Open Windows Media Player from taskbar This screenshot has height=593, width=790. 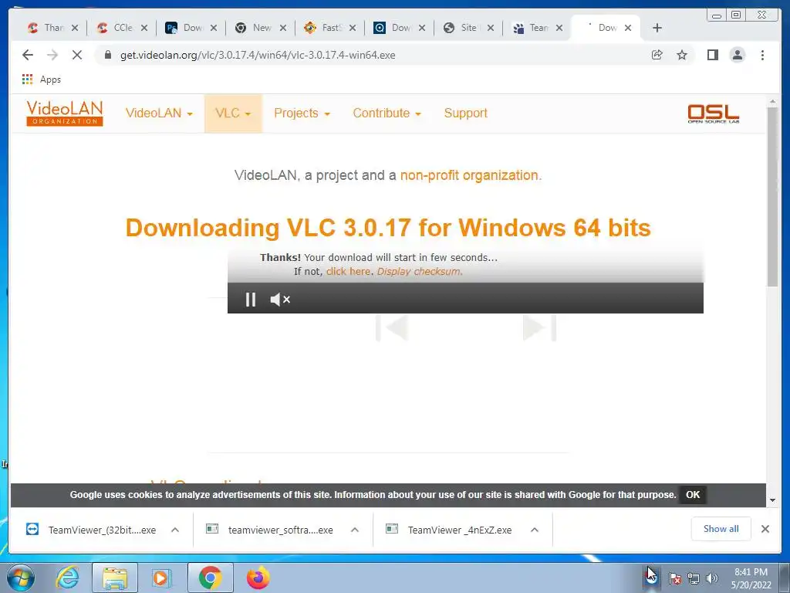(x=161, y=578)
